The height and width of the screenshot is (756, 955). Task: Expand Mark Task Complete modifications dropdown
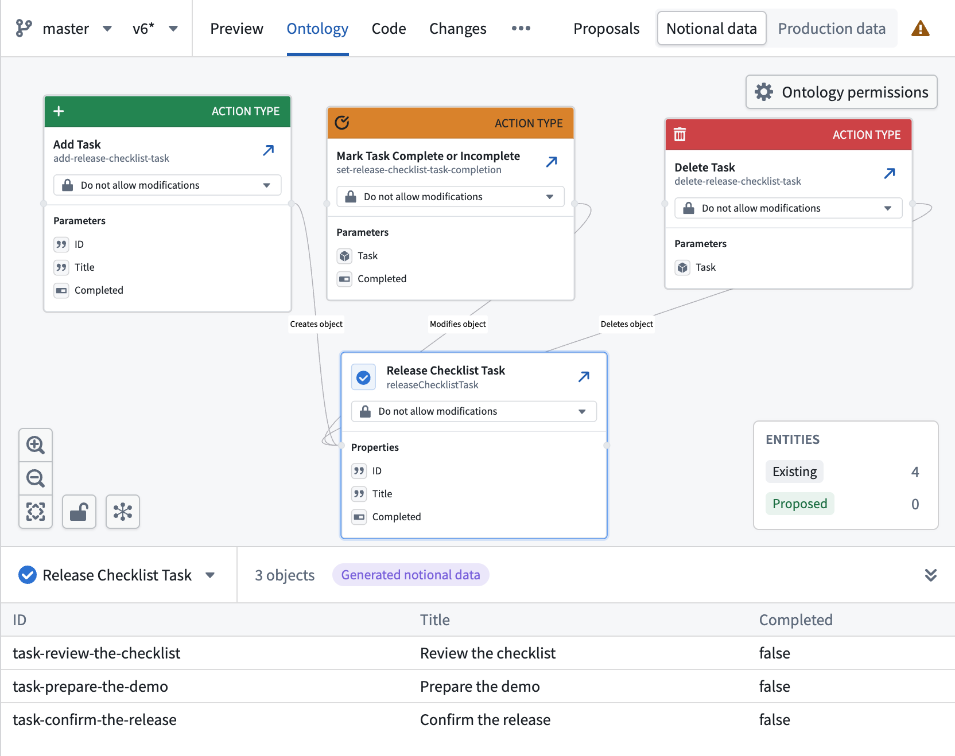pyautogui.click(x=451, y=197)
